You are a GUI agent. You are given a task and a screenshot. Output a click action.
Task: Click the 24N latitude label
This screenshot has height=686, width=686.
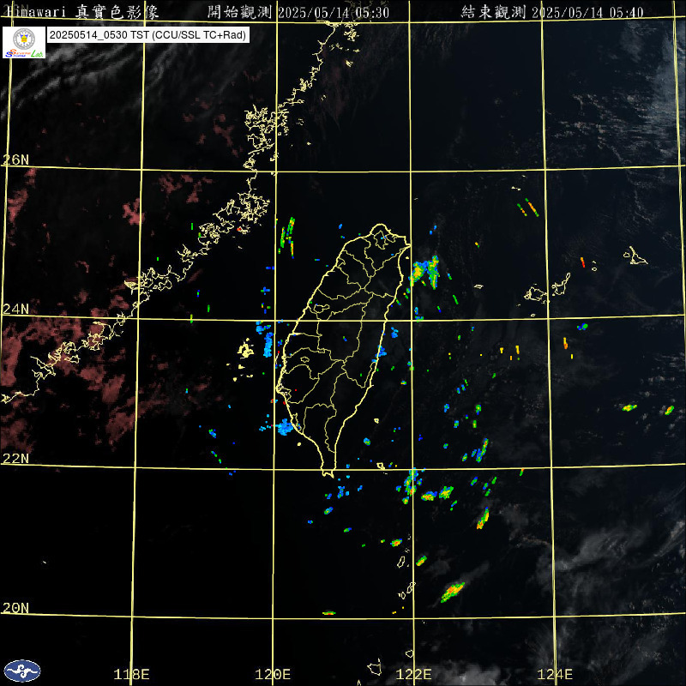tap(15, 310)
